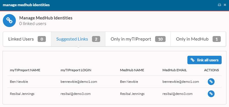This screenshot has width=229, height=107.
Task: Open the Only in myTIPreport tab
Action: pyautogui.click(x=138, y=39)
